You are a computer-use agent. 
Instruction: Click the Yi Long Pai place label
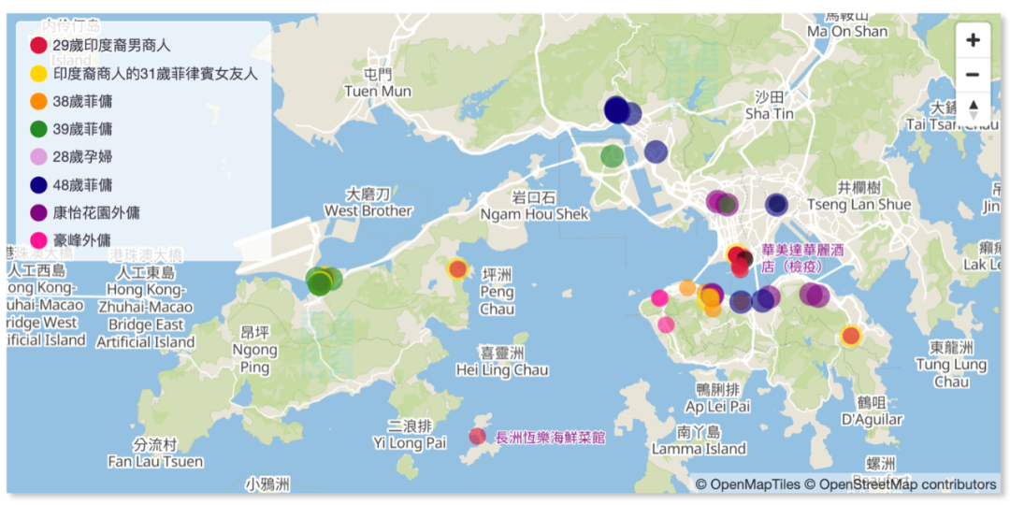coord(410,435)
